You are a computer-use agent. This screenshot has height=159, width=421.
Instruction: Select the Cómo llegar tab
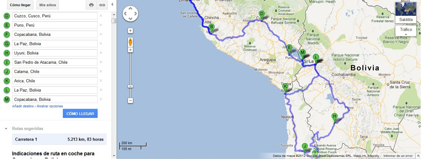(20, 5)
